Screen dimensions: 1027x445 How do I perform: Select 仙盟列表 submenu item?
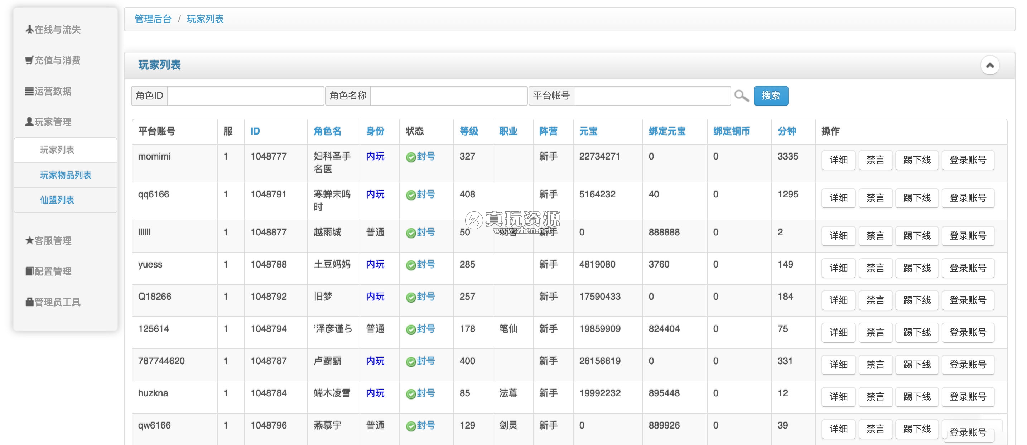click(66, 200)
